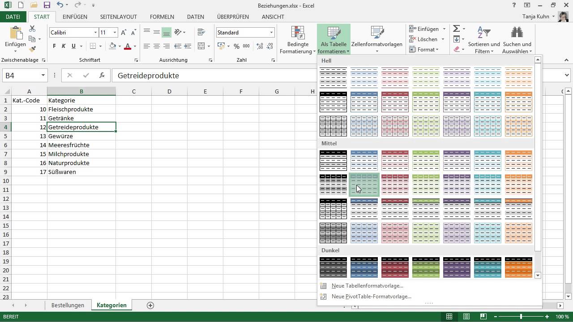Click the Als Tabelle formatieren button
The width and height of the screenshot is (573, 322).
(334, 40)
